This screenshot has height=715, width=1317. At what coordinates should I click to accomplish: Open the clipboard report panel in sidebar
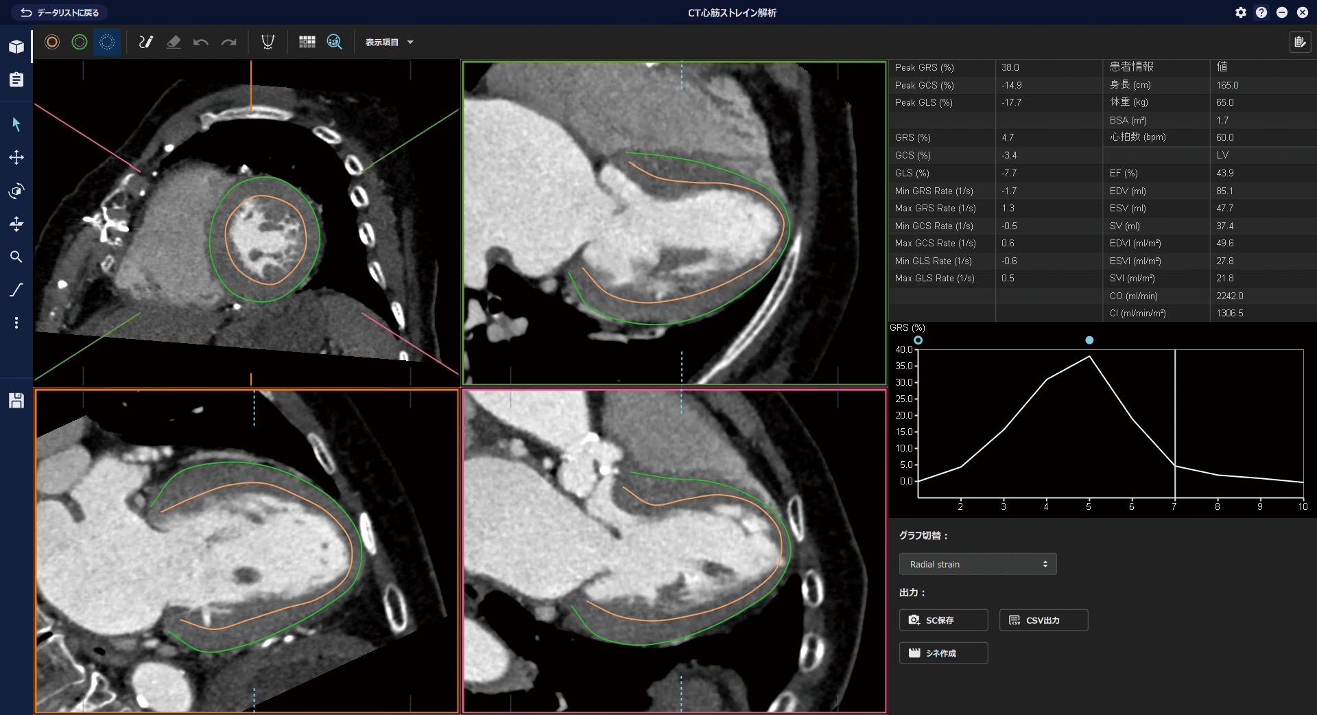click(x=16, y=80)
